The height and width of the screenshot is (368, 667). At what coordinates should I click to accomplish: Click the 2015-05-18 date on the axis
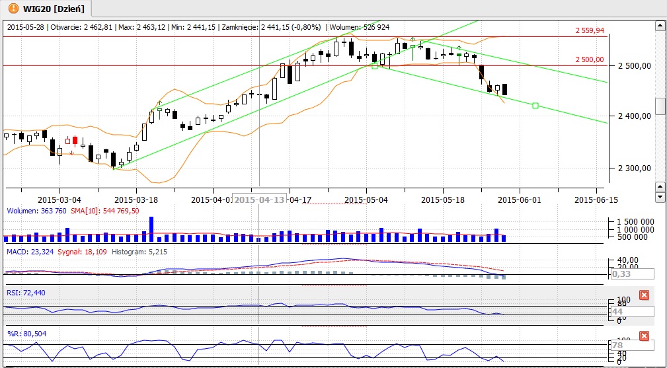tap(442, 200)
